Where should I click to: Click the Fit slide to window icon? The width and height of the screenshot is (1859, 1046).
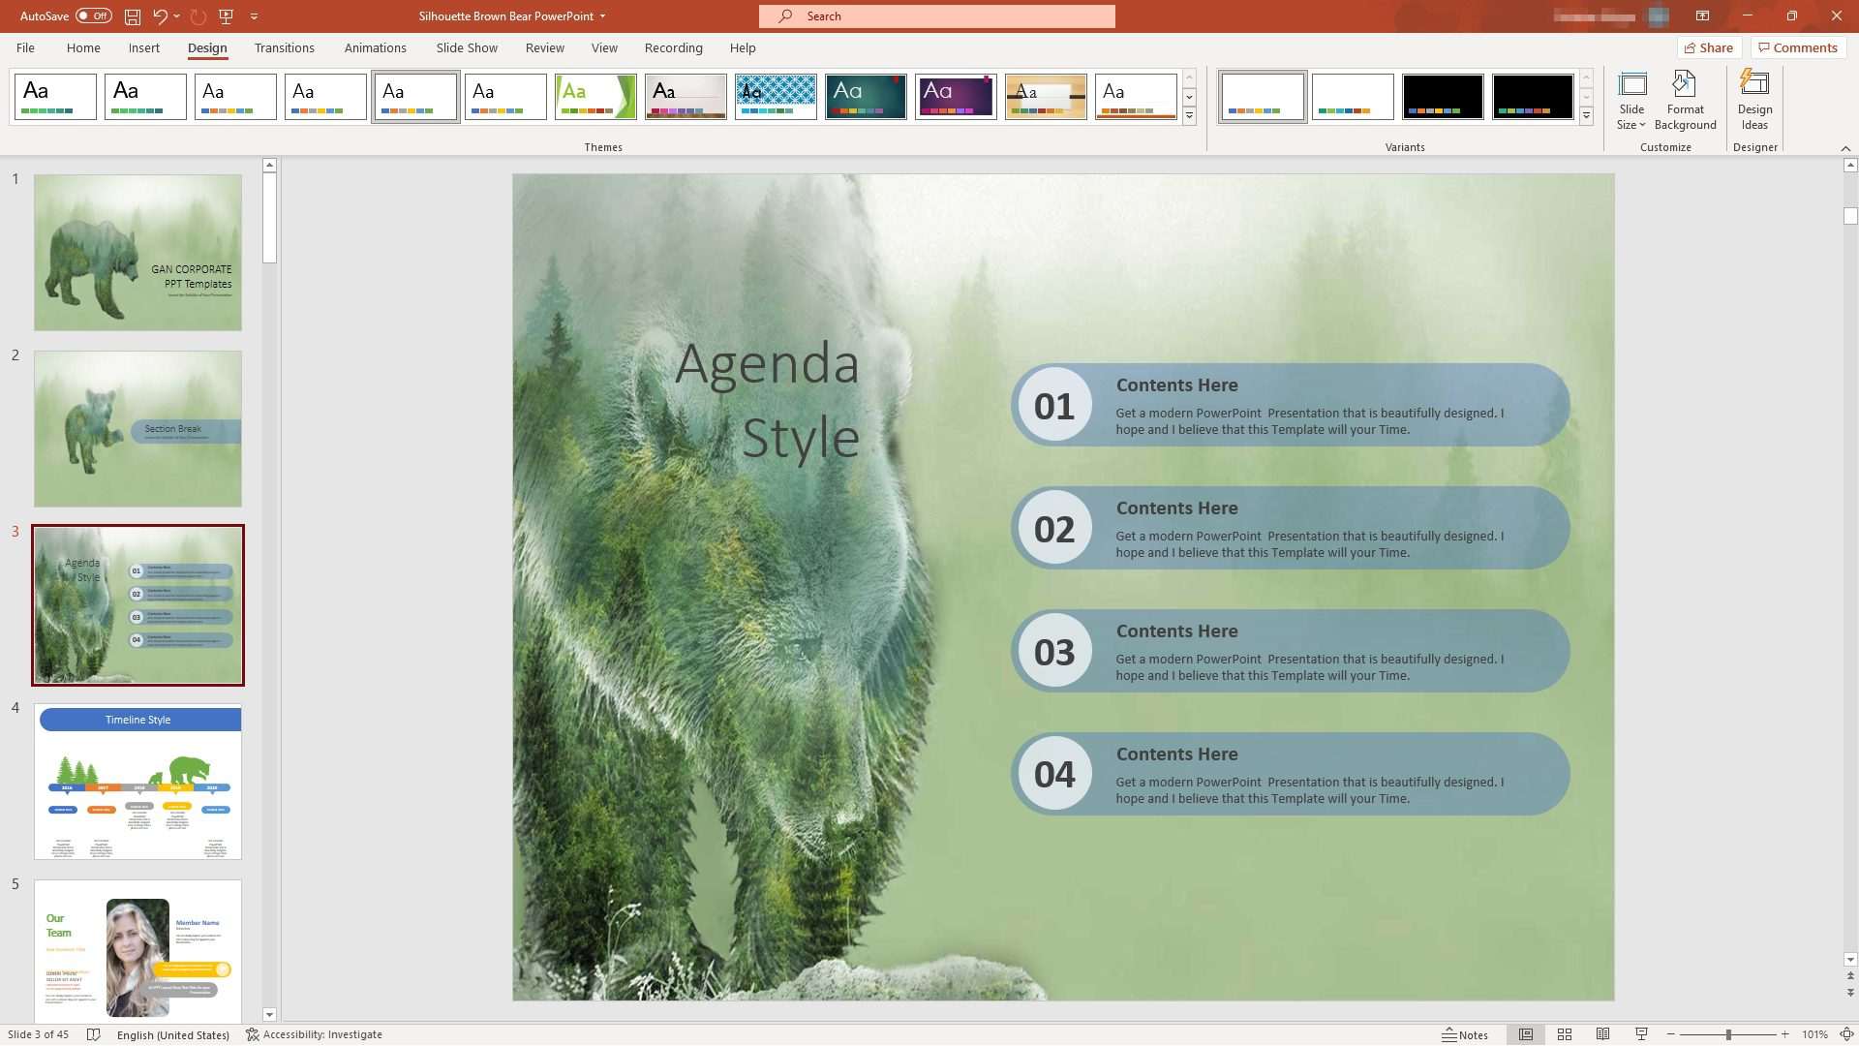1845,1034
